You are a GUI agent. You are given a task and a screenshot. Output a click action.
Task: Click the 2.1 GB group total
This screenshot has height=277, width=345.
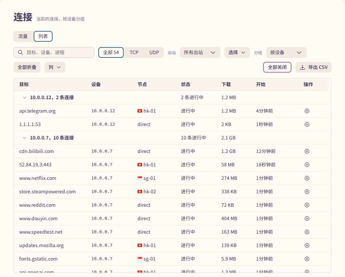pyautogui.click(x=228, y=138)
